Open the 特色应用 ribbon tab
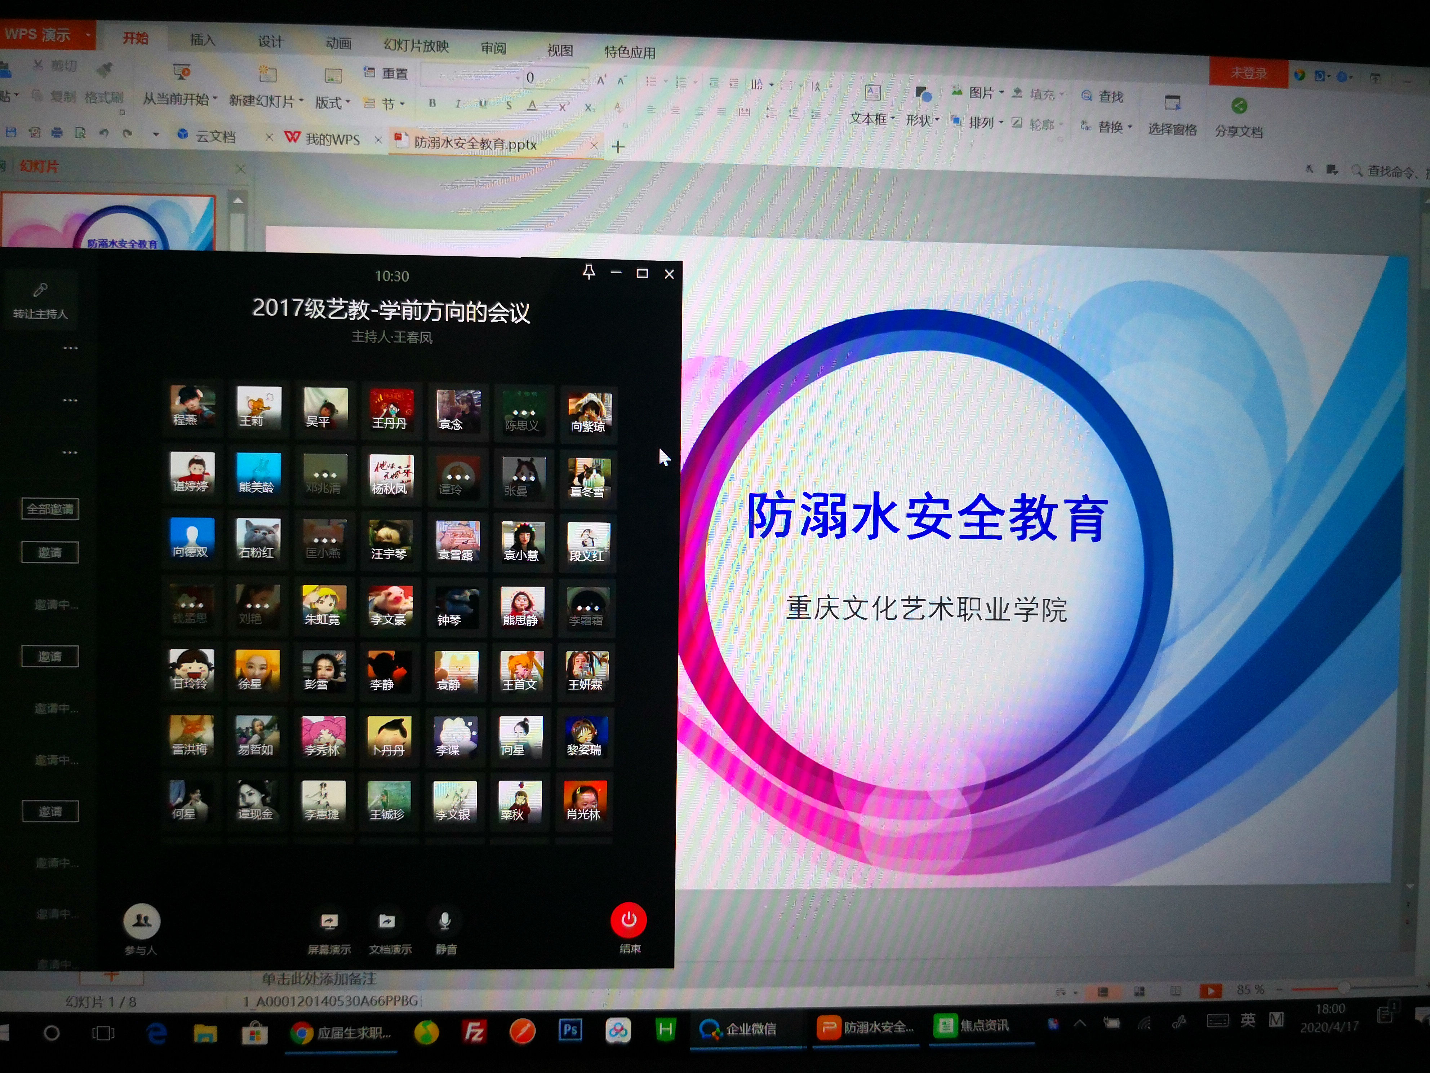Image resolution: width=1430 pixels, height=1073 pixels. click(630, 52)
